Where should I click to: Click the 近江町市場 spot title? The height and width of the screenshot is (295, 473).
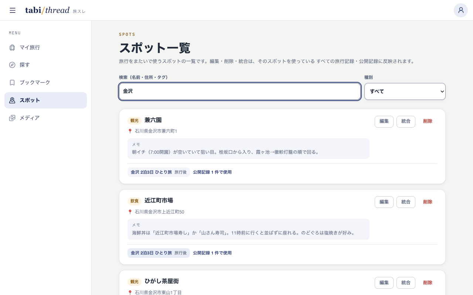click(x=159, y=201)
